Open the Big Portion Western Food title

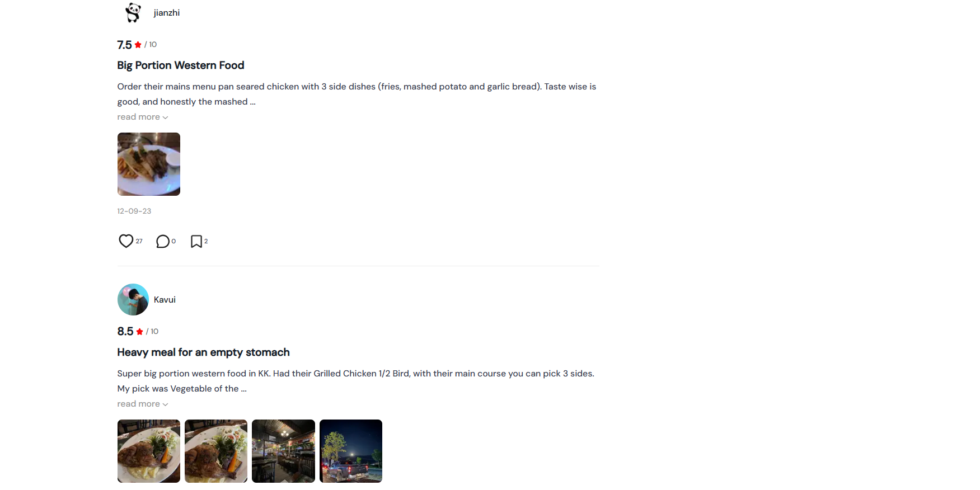(x=181, y=65)
